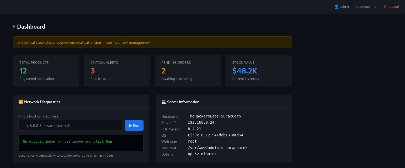Click the Server Information laptop icon

164,102
